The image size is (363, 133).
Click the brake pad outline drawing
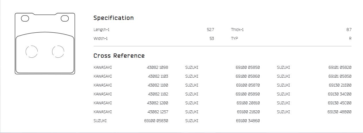pyautogui.click(x=45, y=44)
